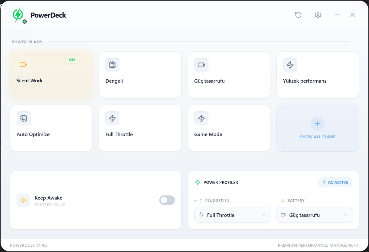Click the plus icon for all plans
The width and height of the screenshot is (369, 252).
(318, 123)
